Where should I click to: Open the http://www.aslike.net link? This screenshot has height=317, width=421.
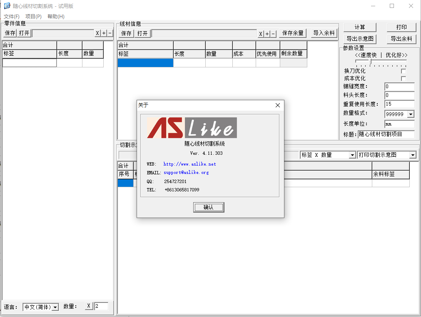tap(189, 164)
